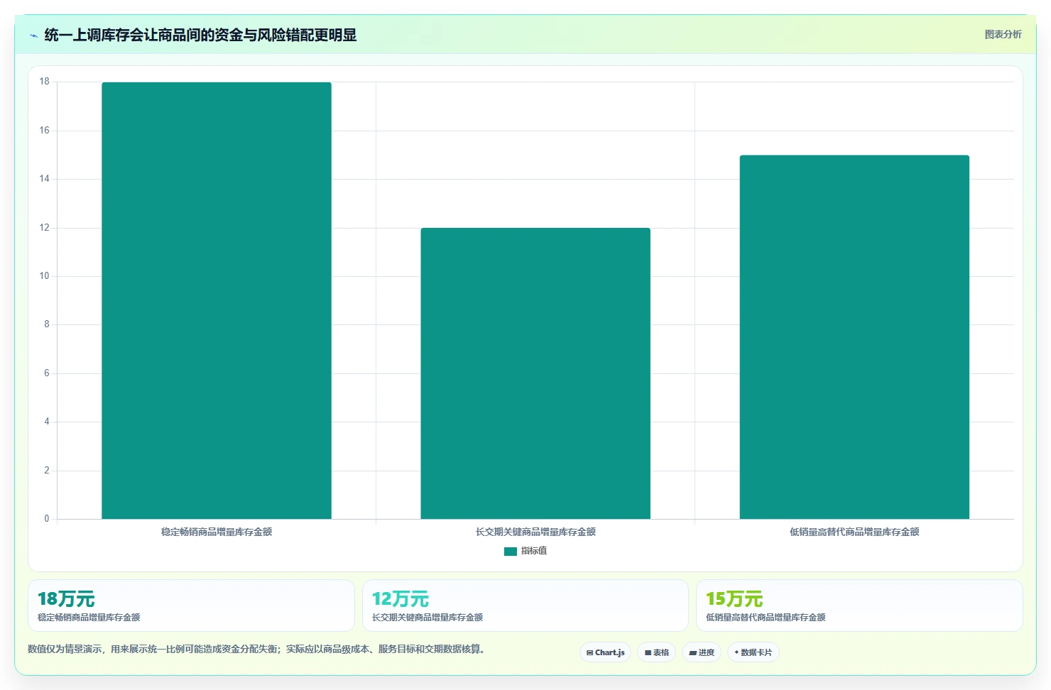
Task: Click the chart title 统一上调库存会让商品间的资金与风险错配更明显
Action: point(200,35)
